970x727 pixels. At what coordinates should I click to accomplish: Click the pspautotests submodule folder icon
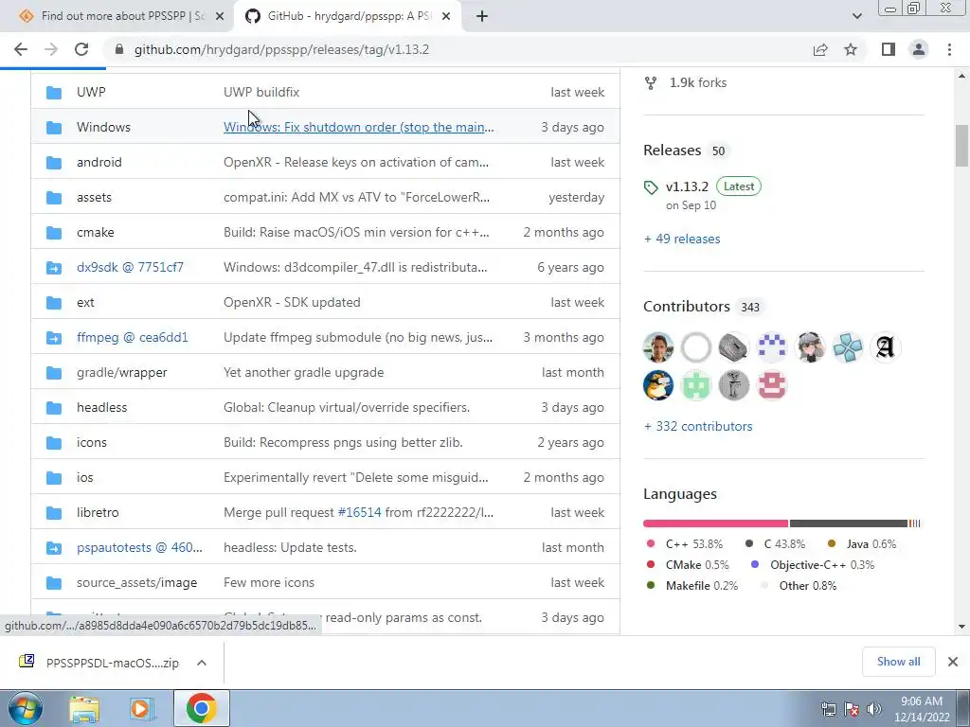pyautogui.click(x=54, y=548)
